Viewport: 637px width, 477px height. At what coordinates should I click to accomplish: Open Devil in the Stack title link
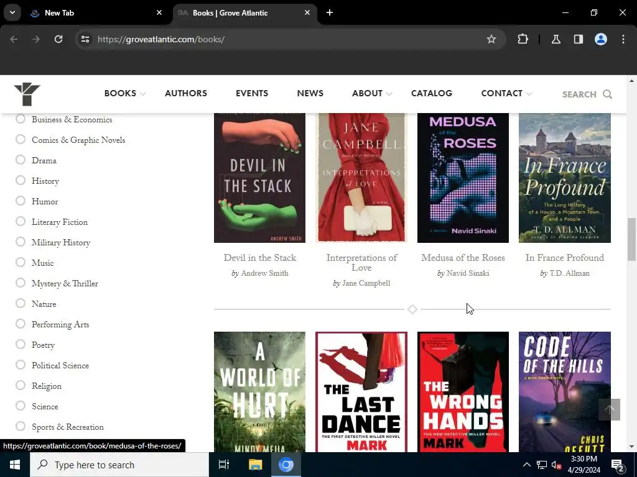[x=259, y=258]
